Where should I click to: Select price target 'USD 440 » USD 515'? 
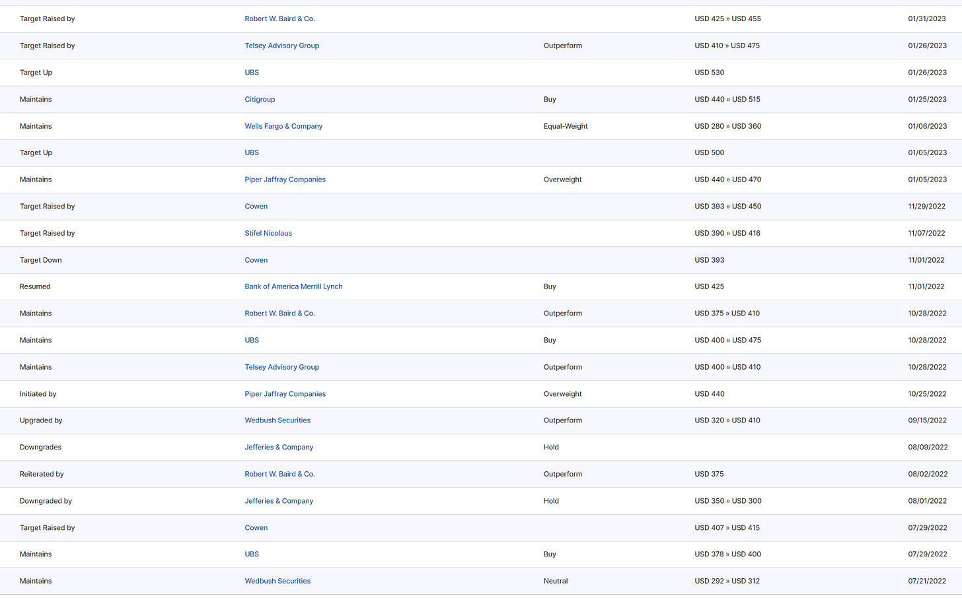click(727, 100)
